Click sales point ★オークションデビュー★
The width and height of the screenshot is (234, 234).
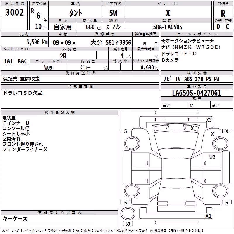point(187,41)
